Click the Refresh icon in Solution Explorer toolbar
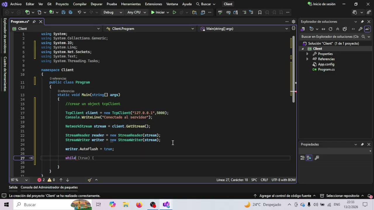374x210 pixels. [x=330, y=29]
